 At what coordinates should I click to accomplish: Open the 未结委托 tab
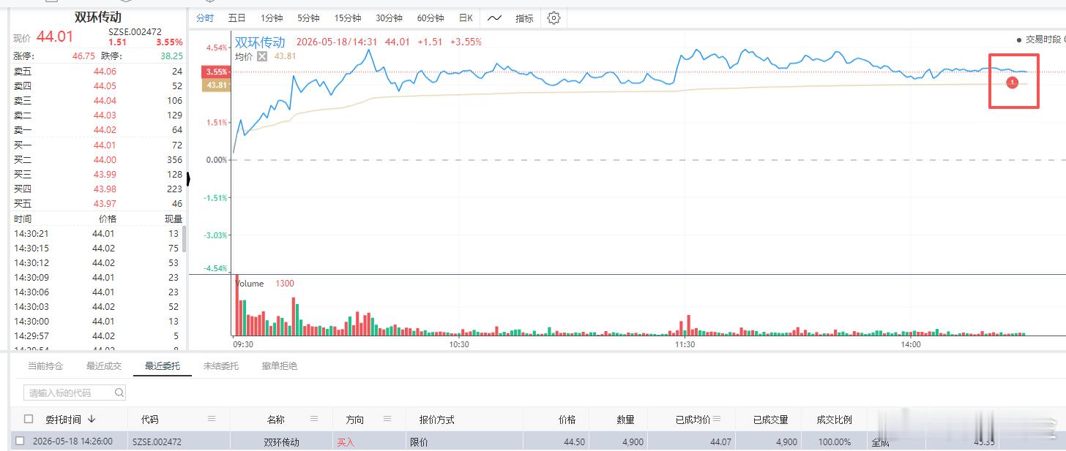click(x=221, y=365)
